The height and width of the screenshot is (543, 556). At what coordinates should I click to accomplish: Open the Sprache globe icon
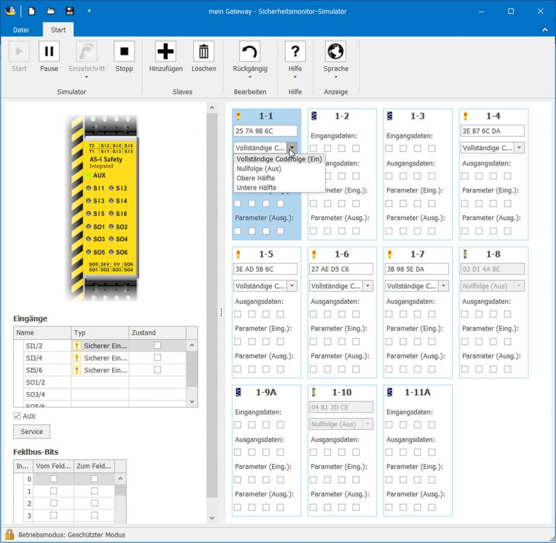coord(335,53)
